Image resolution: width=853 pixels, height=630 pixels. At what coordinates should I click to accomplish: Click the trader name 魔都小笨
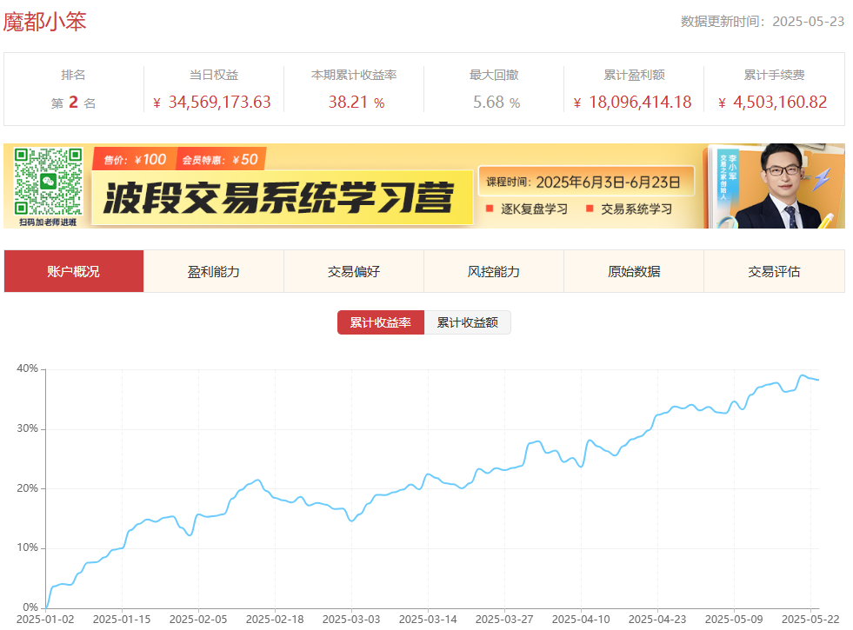(44, 22)
